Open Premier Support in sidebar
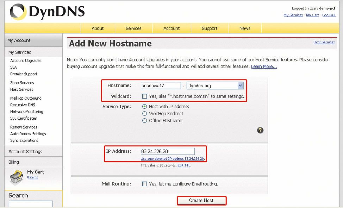Screen dimensions: 343x208 [x=24, y=74]
